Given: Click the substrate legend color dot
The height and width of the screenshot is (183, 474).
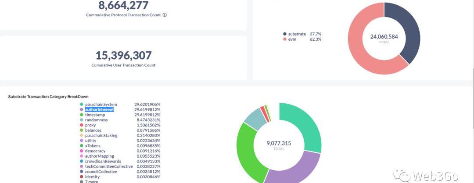Looking at the screenshot, I should [x=285, y=34].
